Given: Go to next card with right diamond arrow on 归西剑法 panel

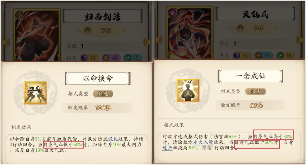Looking at the screenshot, I should [x=147, y=42].
